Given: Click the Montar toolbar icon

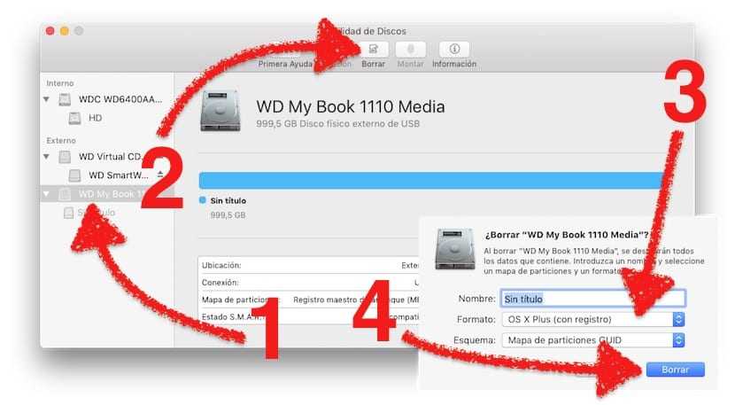Looking at the screenshot, I should 410,50.
